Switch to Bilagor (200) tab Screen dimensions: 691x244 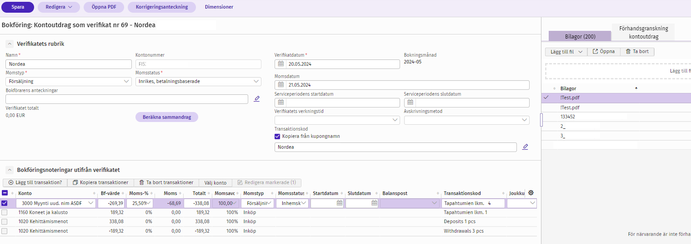580,36
